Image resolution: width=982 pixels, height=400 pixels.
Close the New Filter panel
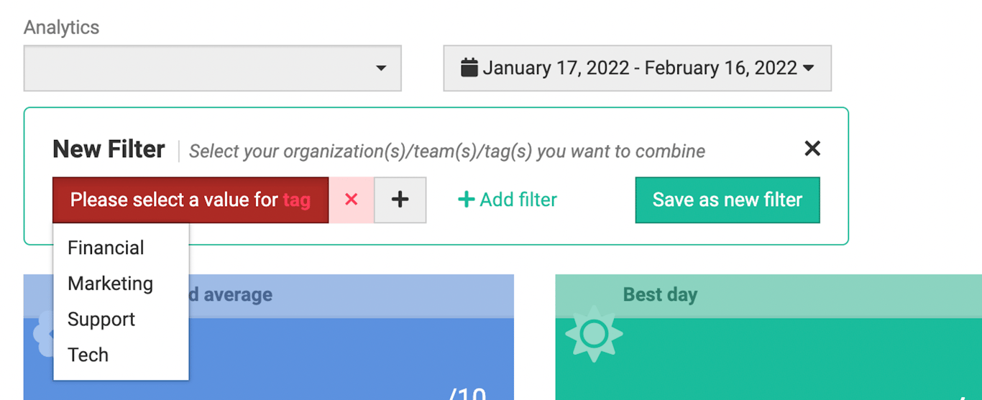tap(812, 149)
